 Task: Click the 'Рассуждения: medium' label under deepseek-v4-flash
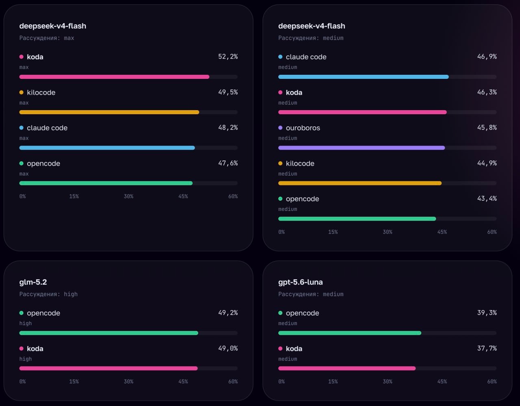click(x=311, y=38)
